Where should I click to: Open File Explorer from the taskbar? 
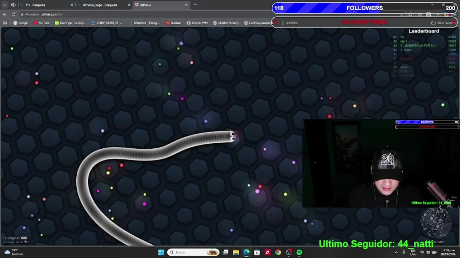[236, 253]
